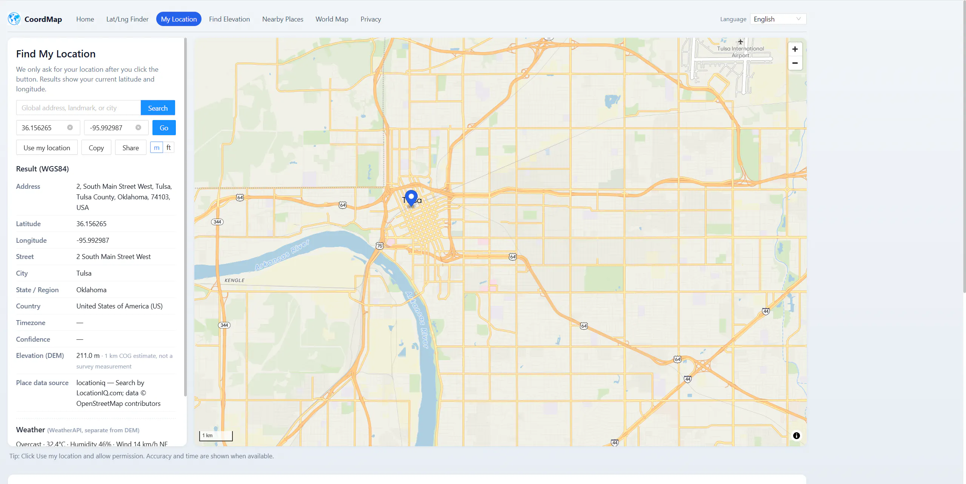The image size is (966, 484).
Task: Open the Privacy page
Action: (371, 19)
